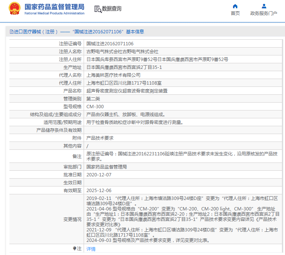
Task: Click the 备注 row label
Action: (77, 156)
